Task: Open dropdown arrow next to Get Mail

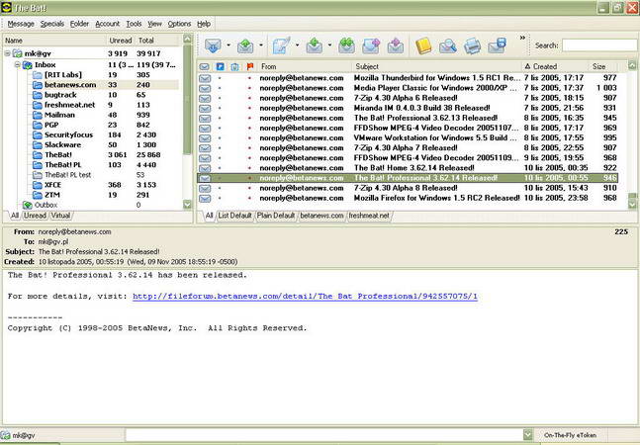Action: point(228,45)
